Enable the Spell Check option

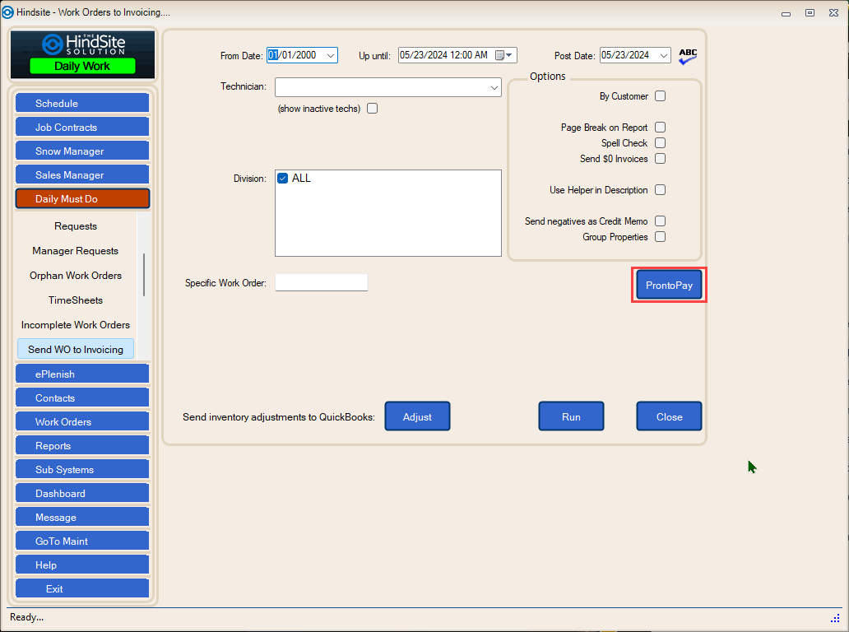pyautogui.click(x=660, y=143)
